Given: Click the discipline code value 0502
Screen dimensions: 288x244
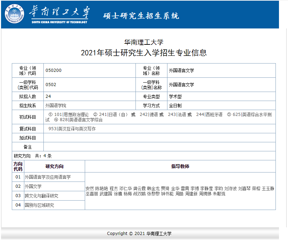Looking at the screenshot, I should pyautogui.click(x=51, y=85).
